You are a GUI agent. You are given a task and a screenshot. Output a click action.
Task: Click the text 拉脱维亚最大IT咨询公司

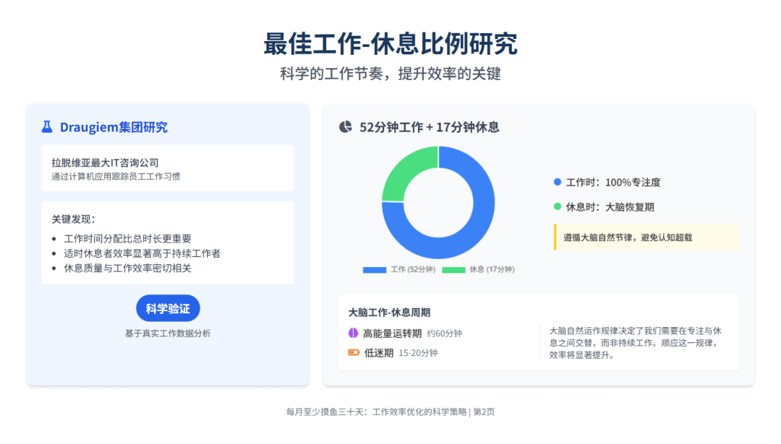(105, 162)
